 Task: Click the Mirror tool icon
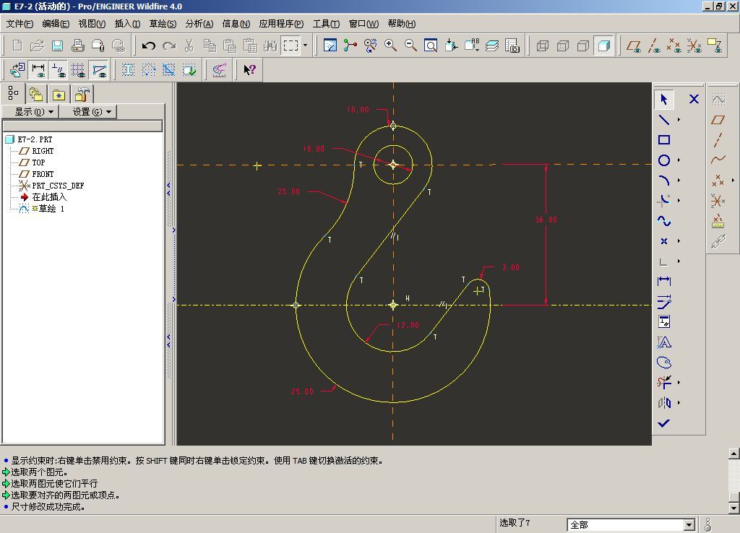(x=663, y=402)
